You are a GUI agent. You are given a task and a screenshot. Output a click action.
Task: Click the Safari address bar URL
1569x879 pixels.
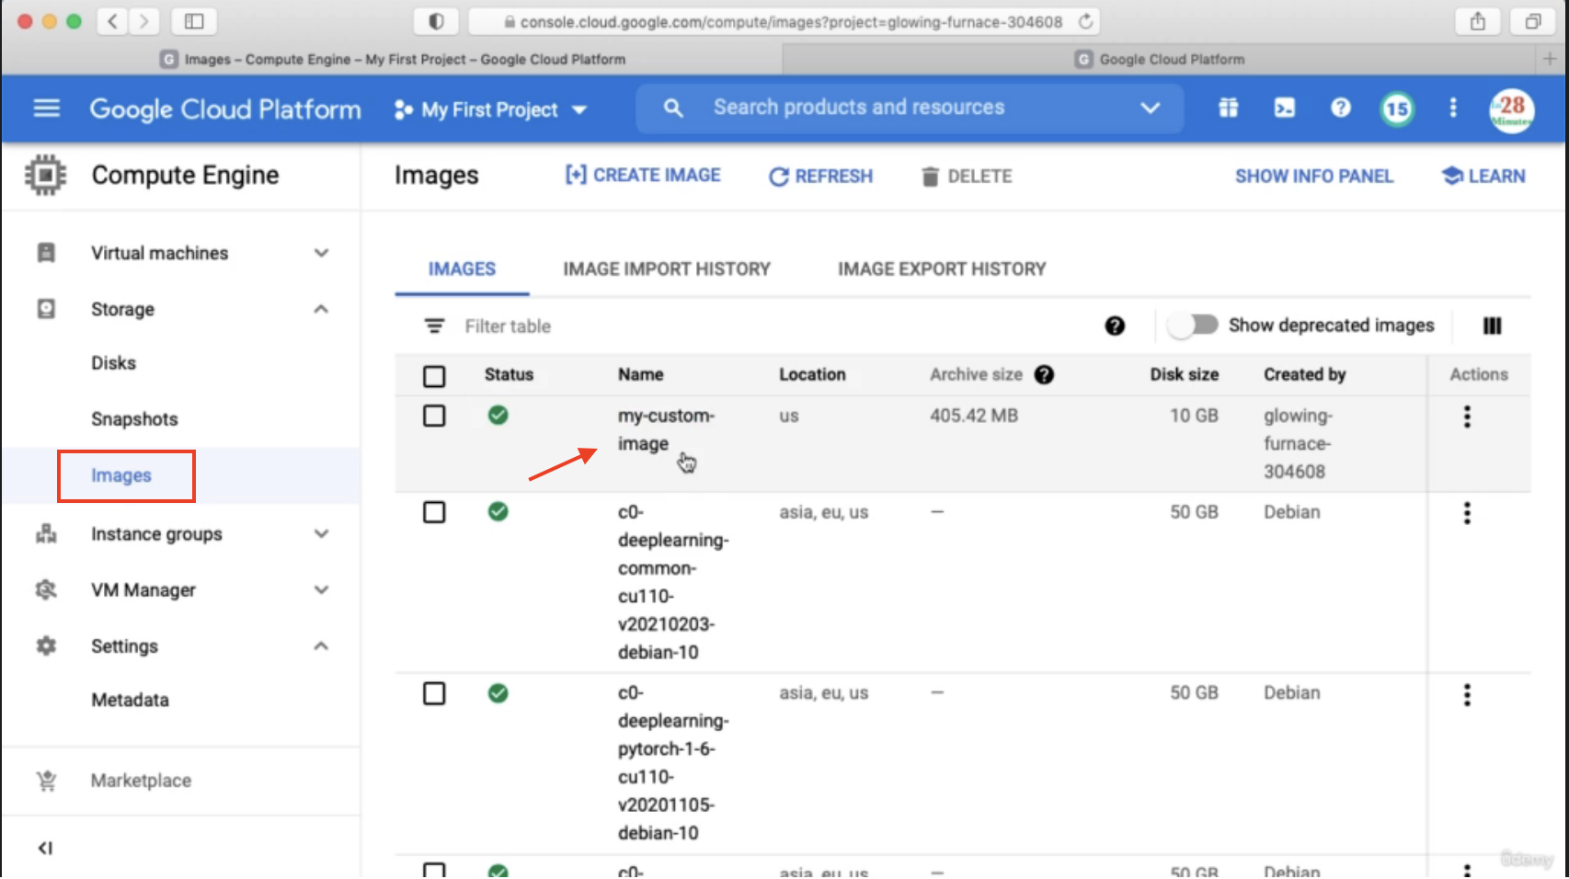click(791, 21)
